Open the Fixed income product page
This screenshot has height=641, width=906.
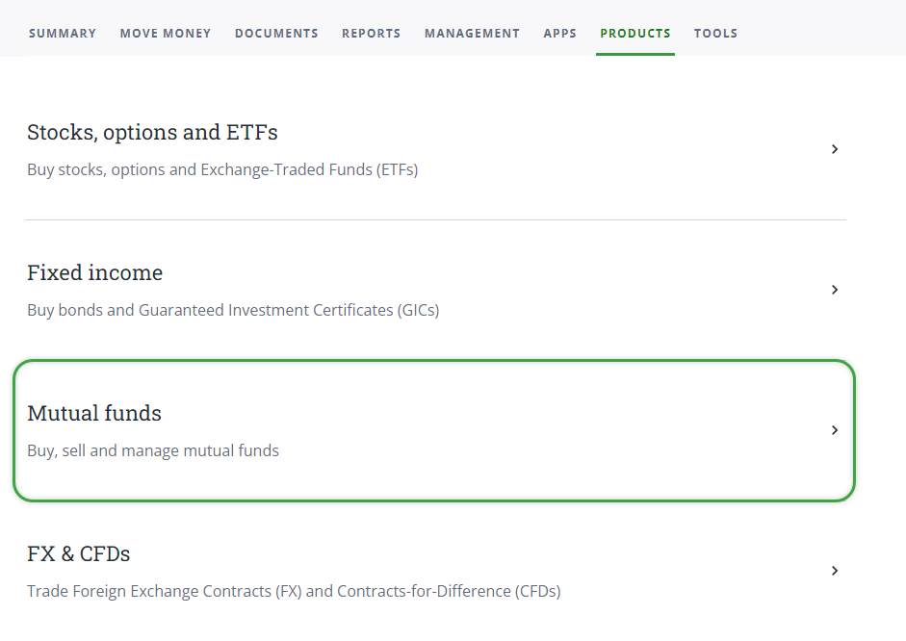coord(94,272)
